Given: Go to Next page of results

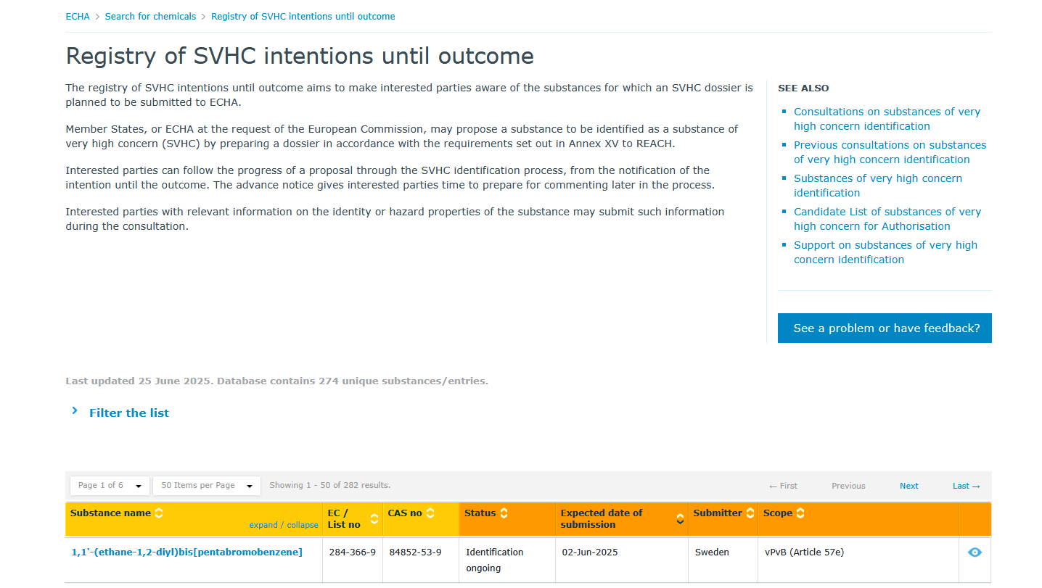Looking at the screenshot, I should point(909,486).
